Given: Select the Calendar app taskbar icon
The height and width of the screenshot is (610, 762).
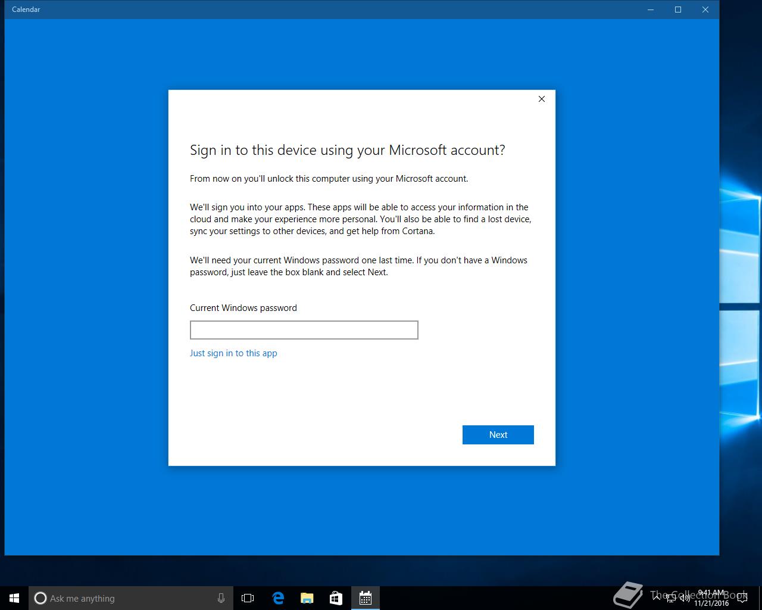Looking at the screenshot, I should point(366,598).
